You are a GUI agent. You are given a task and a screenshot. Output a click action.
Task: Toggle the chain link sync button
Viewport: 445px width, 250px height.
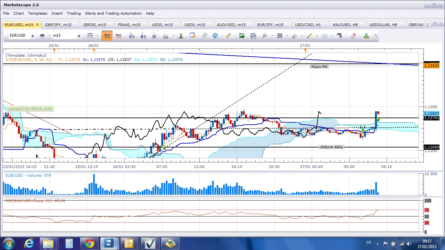click(x=42, y=35)
